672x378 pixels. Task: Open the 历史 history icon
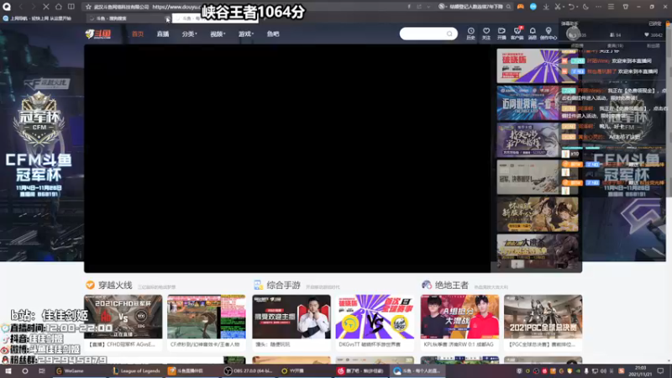[x=470, y=34]
